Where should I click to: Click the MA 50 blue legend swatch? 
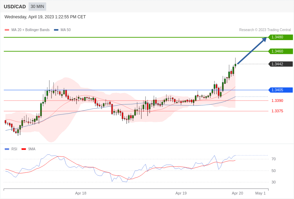tap(56, 30)
